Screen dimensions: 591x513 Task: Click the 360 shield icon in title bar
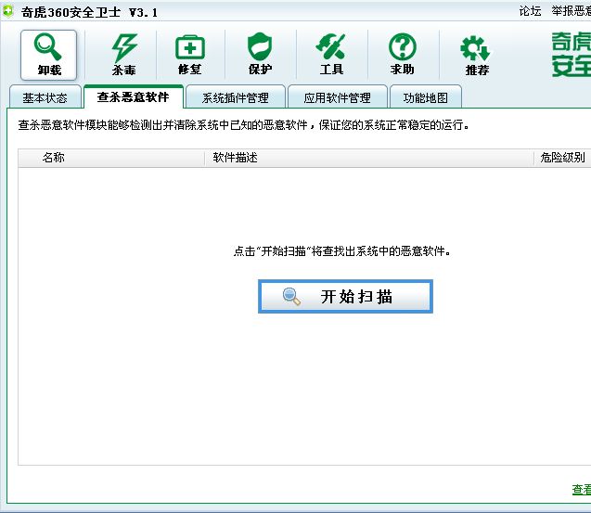pyautogui.click(x=9, y=12)
